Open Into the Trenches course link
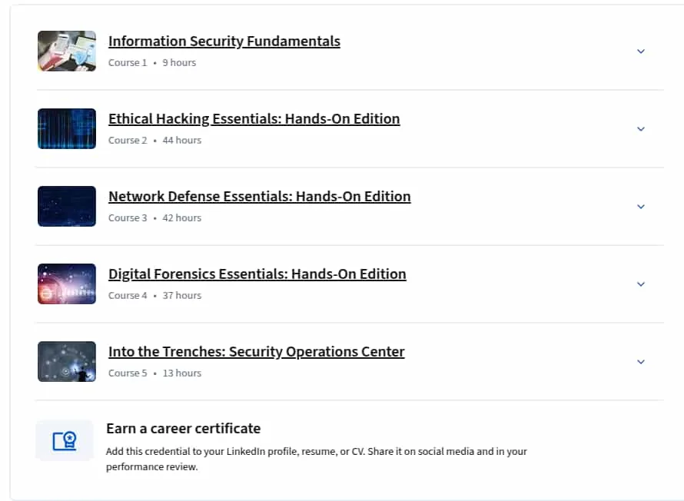684x501 pixels. tap(257, 351)
